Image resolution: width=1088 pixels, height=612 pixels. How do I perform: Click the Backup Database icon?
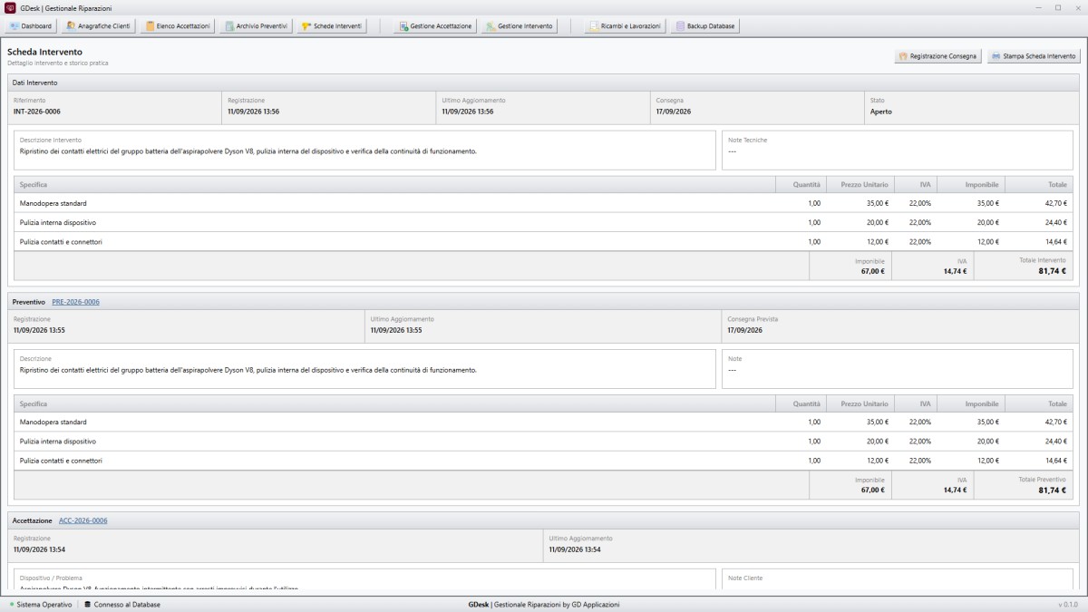click(681, 26)
